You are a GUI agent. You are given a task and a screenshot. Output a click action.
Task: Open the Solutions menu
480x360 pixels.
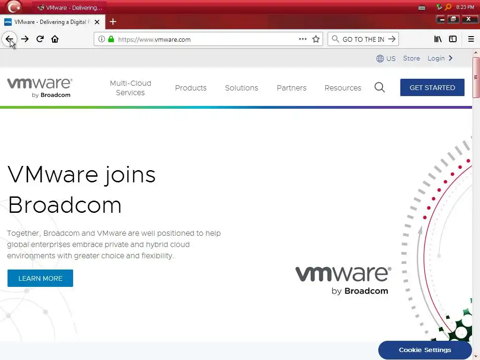[x=241, y=88]
